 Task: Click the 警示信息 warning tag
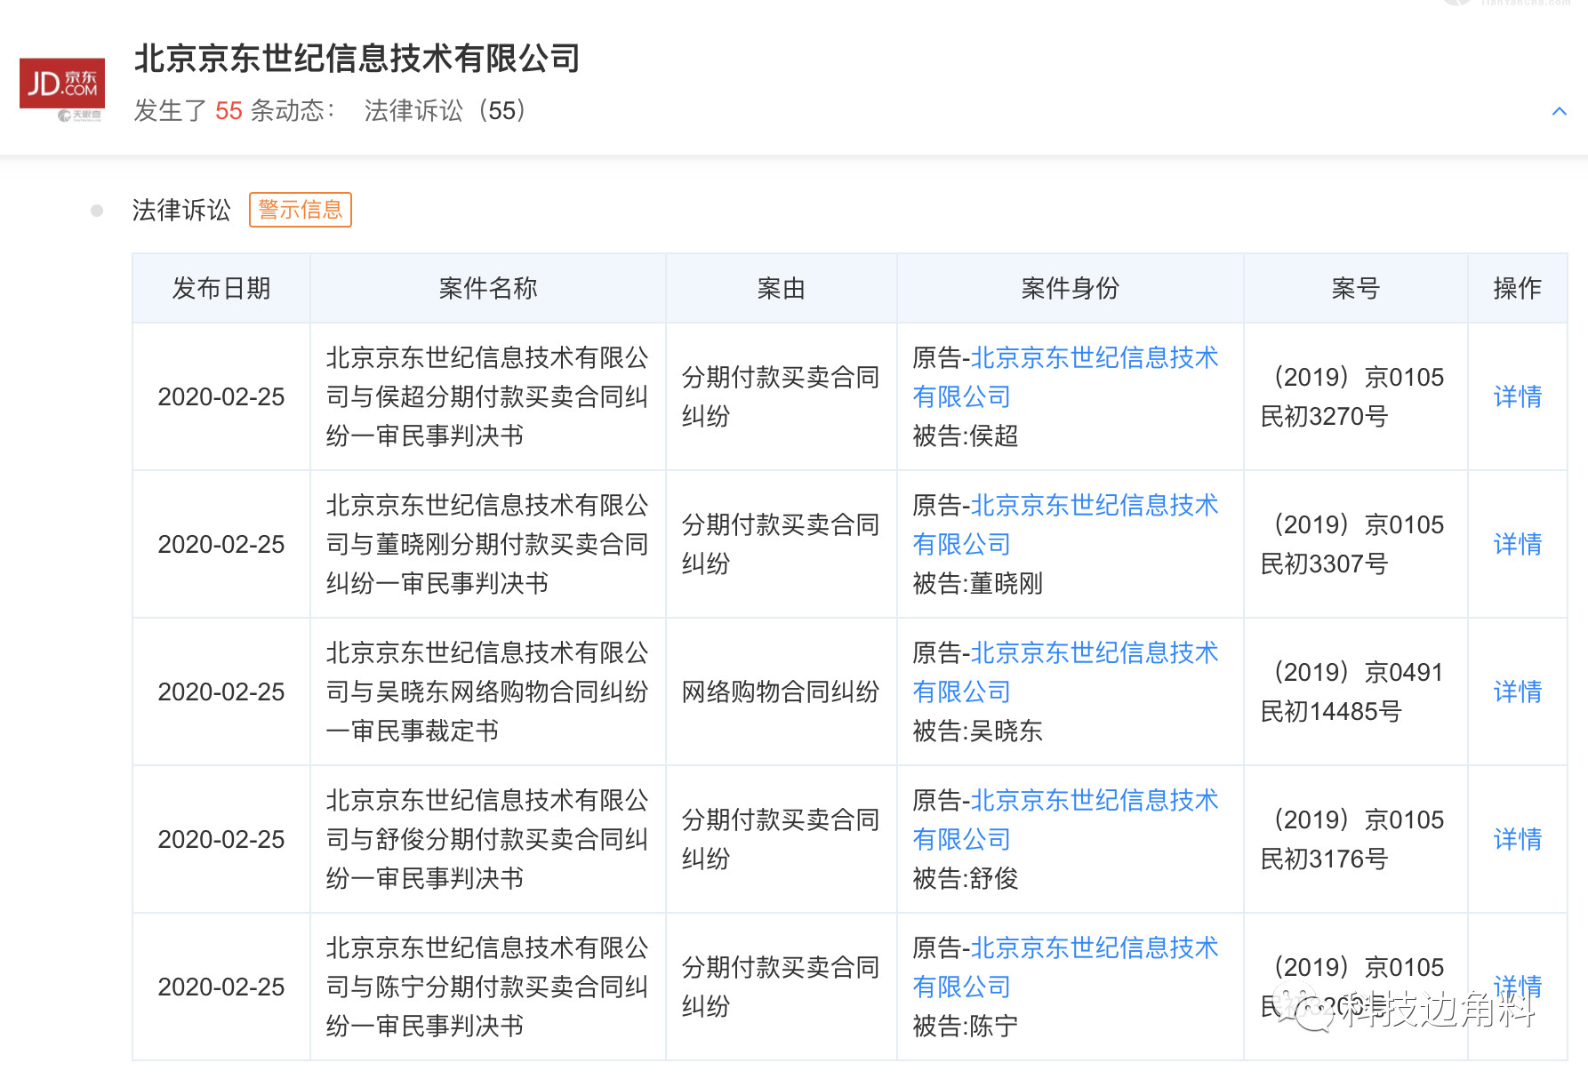point(301,210)
